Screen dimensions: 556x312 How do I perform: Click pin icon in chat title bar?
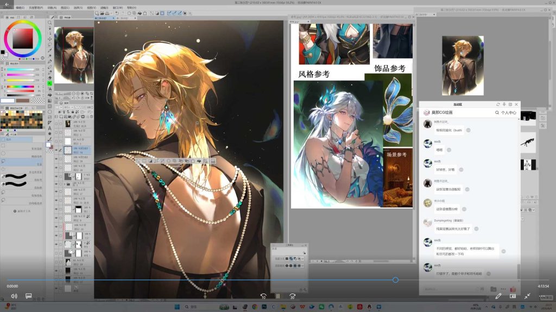[504, 105]
